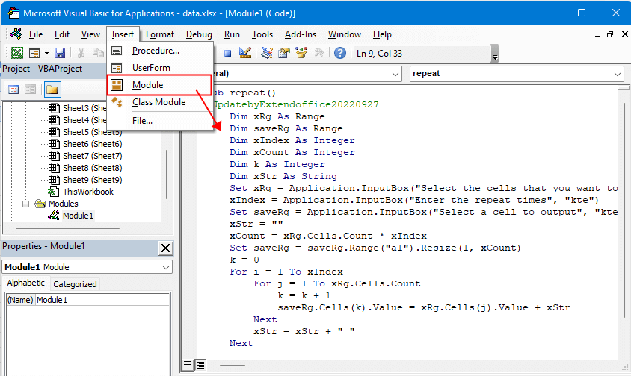Close the Properties - Module1 panel

click(x=165, y=248)
